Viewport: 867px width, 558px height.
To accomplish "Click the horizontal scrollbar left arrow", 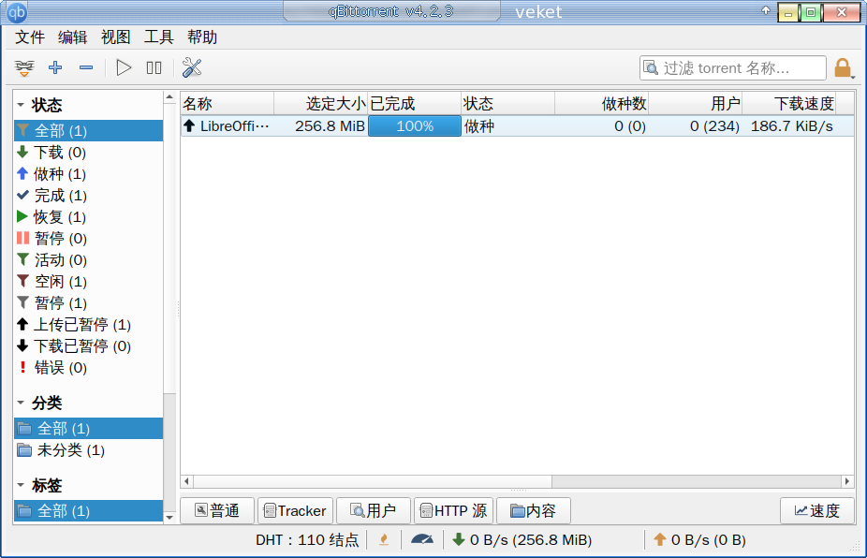I will pyautogui.click(x=187, y=481).
